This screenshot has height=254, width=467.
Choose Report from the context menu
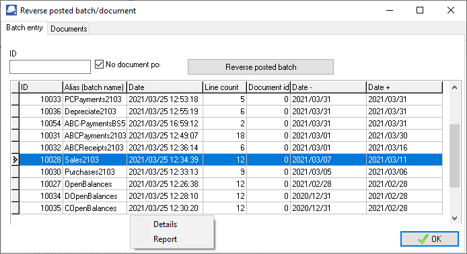click(x=165, y=239)
